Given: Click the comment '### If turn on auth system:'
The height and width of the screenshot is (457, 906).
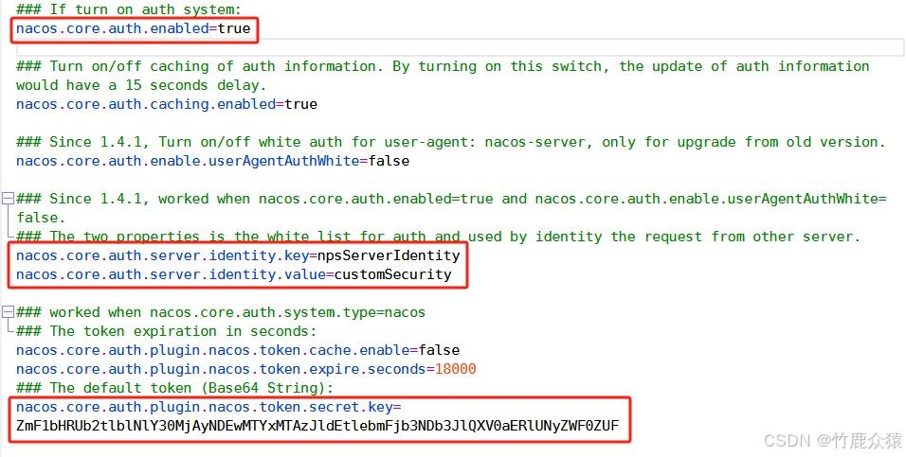Looking at the screenshot, I should [x=129, y=9].
